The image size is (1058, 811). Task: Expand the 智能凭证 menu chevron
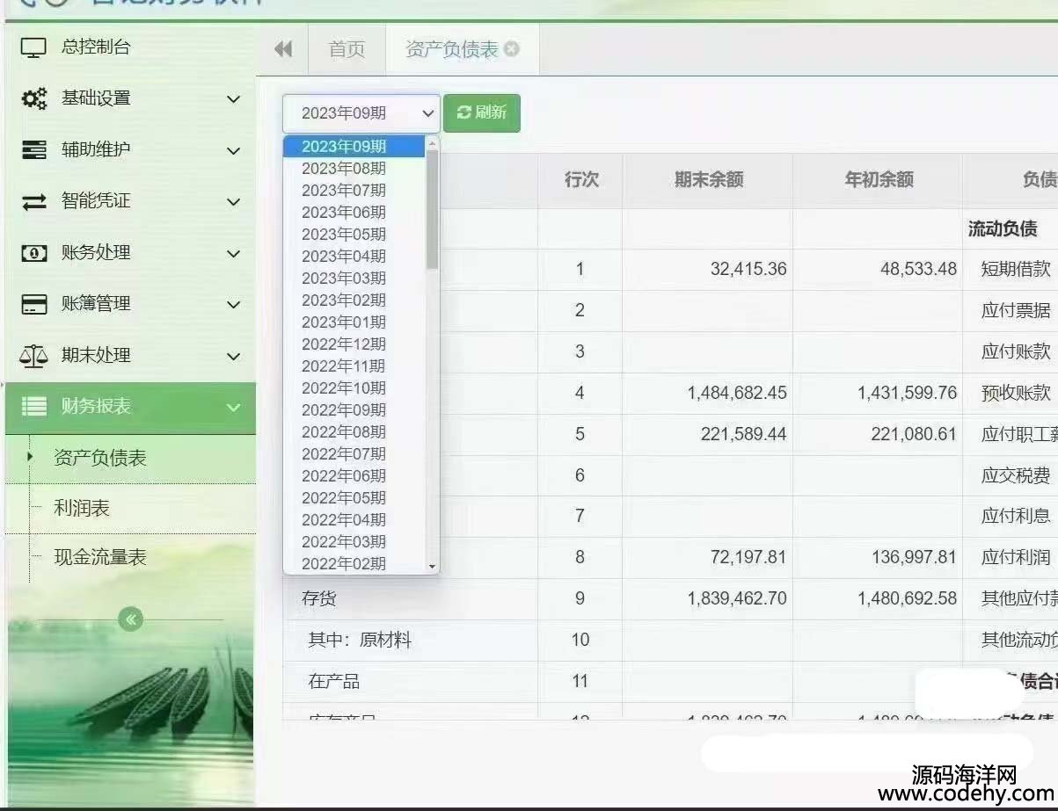pyautogui.click(x=233, y=202)
